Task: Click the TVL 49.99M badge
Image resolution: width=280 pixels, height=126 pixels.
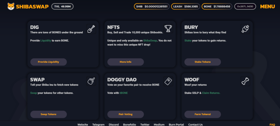Action: [x=62, y=6]
